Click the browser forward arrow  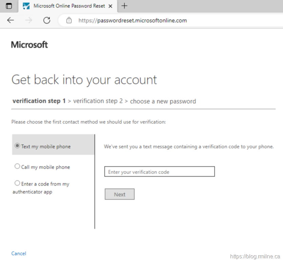[29, 20]
